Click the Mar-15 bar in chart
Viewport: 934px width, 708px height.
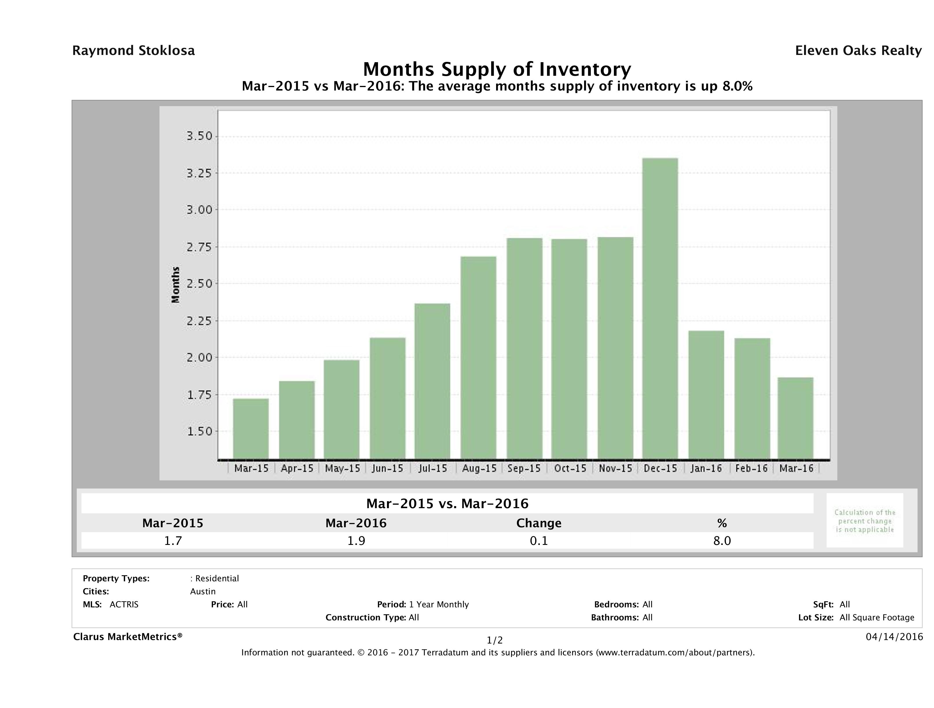coord(251,428)
